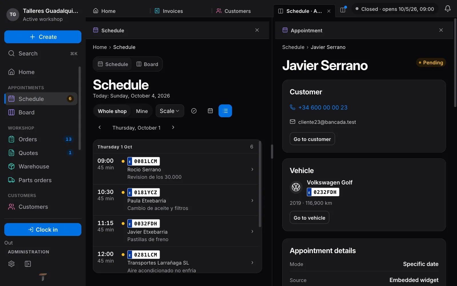
Task: Switch to calendar view icon
Action: (x=210, y=111)
